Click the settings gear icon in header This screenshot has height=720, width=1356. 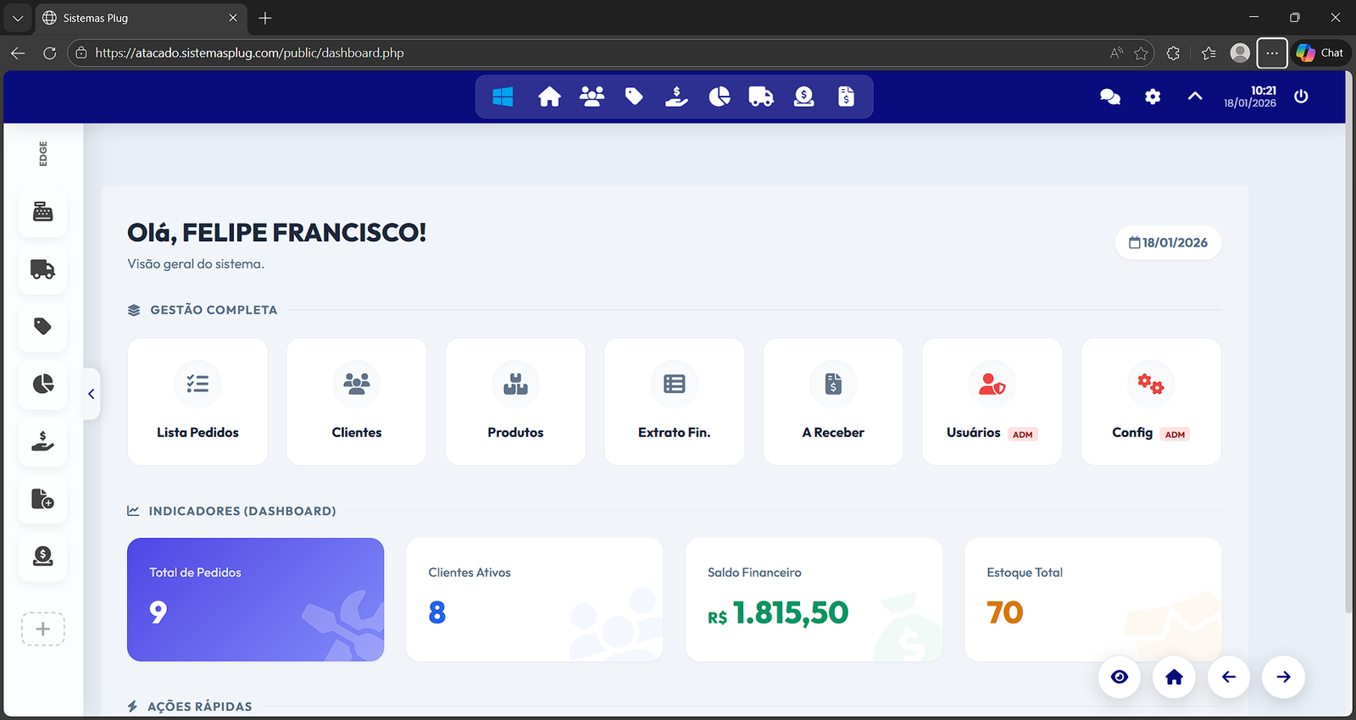tap(1153, 97)
